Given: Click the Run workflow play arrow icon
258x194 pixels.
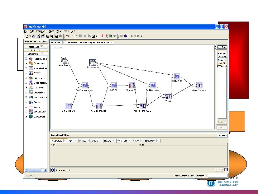Looking at the screenshot, I should click(132, 36).
